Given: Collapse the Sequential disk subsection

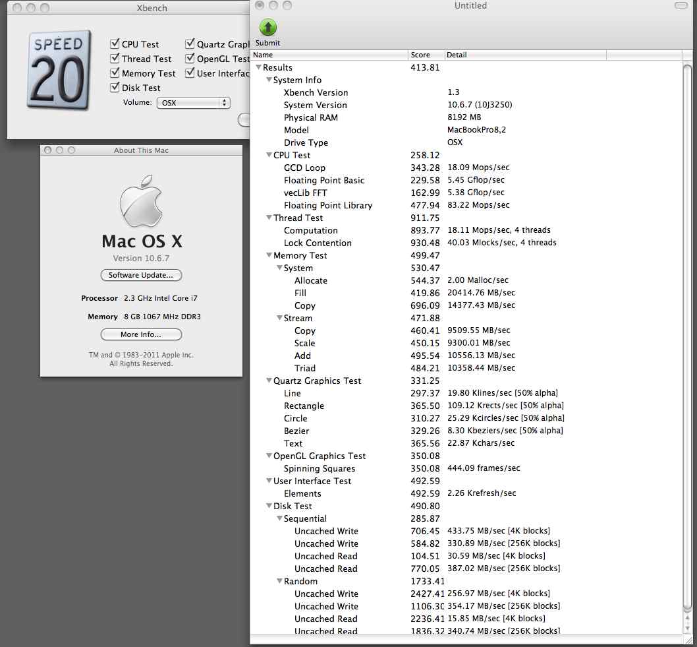Looking at the screenshot, I should pos(279,518).
